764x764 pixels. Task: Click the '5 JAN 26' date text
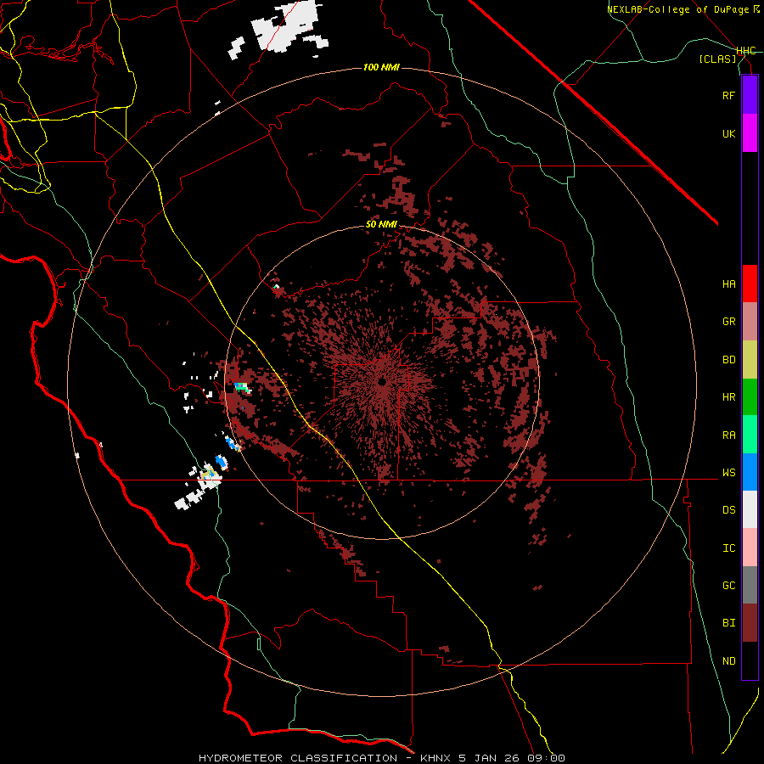point(489,758)
